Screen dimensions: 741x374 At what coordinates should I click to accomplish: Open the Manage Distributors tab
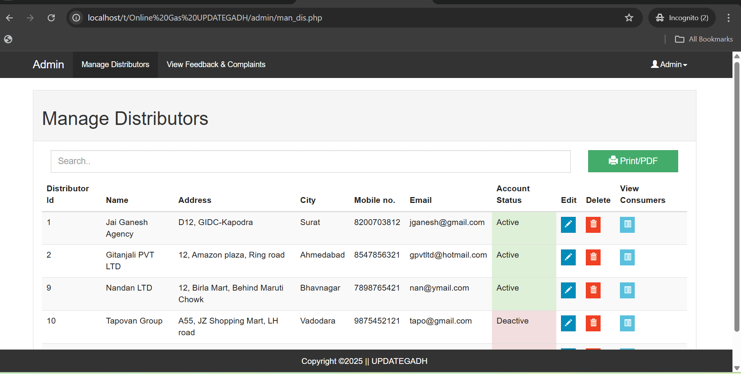[115, 64]
